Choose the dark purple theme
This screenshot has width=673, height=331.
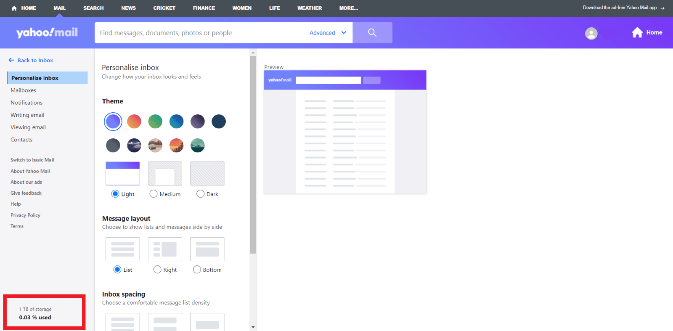point(198,122)
